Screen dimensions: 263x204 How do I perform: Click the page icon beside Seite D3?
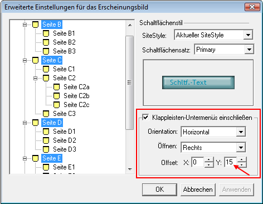46,149
